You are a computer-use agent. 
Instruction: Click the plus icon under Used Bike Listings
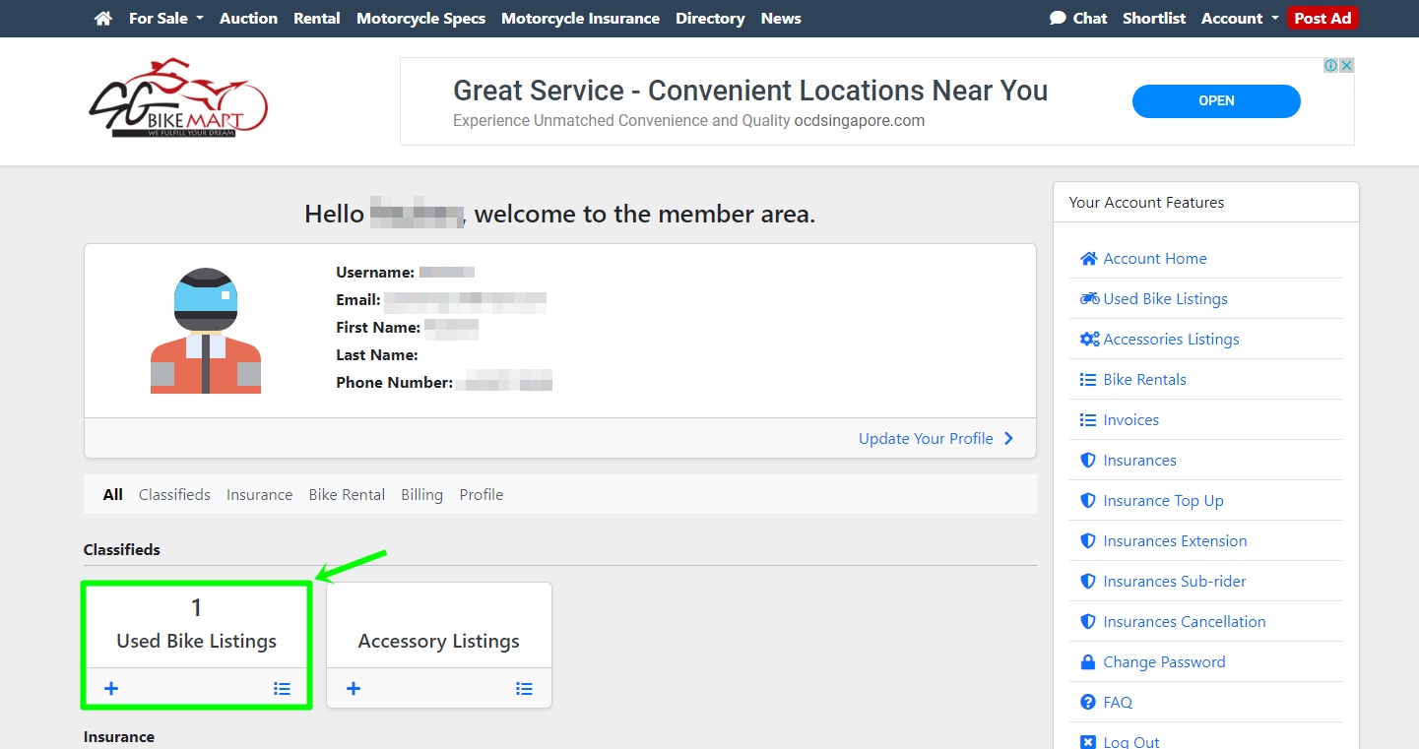(111, 688)
